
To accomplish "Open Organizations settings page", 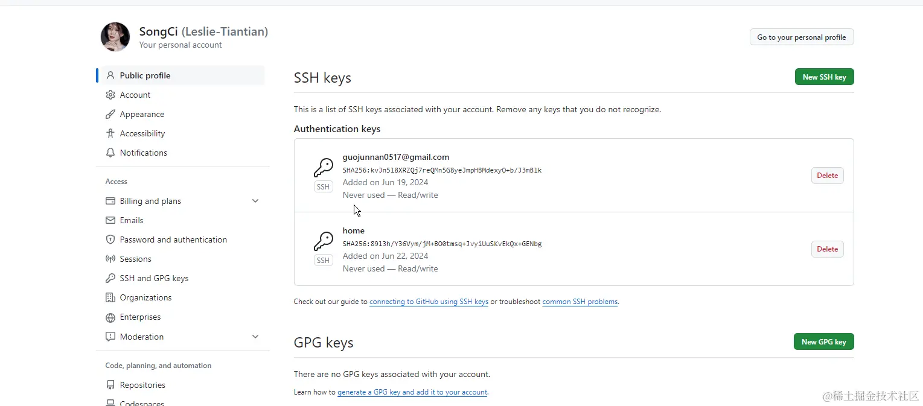I will pyautogui.click(x=145, y=297).
